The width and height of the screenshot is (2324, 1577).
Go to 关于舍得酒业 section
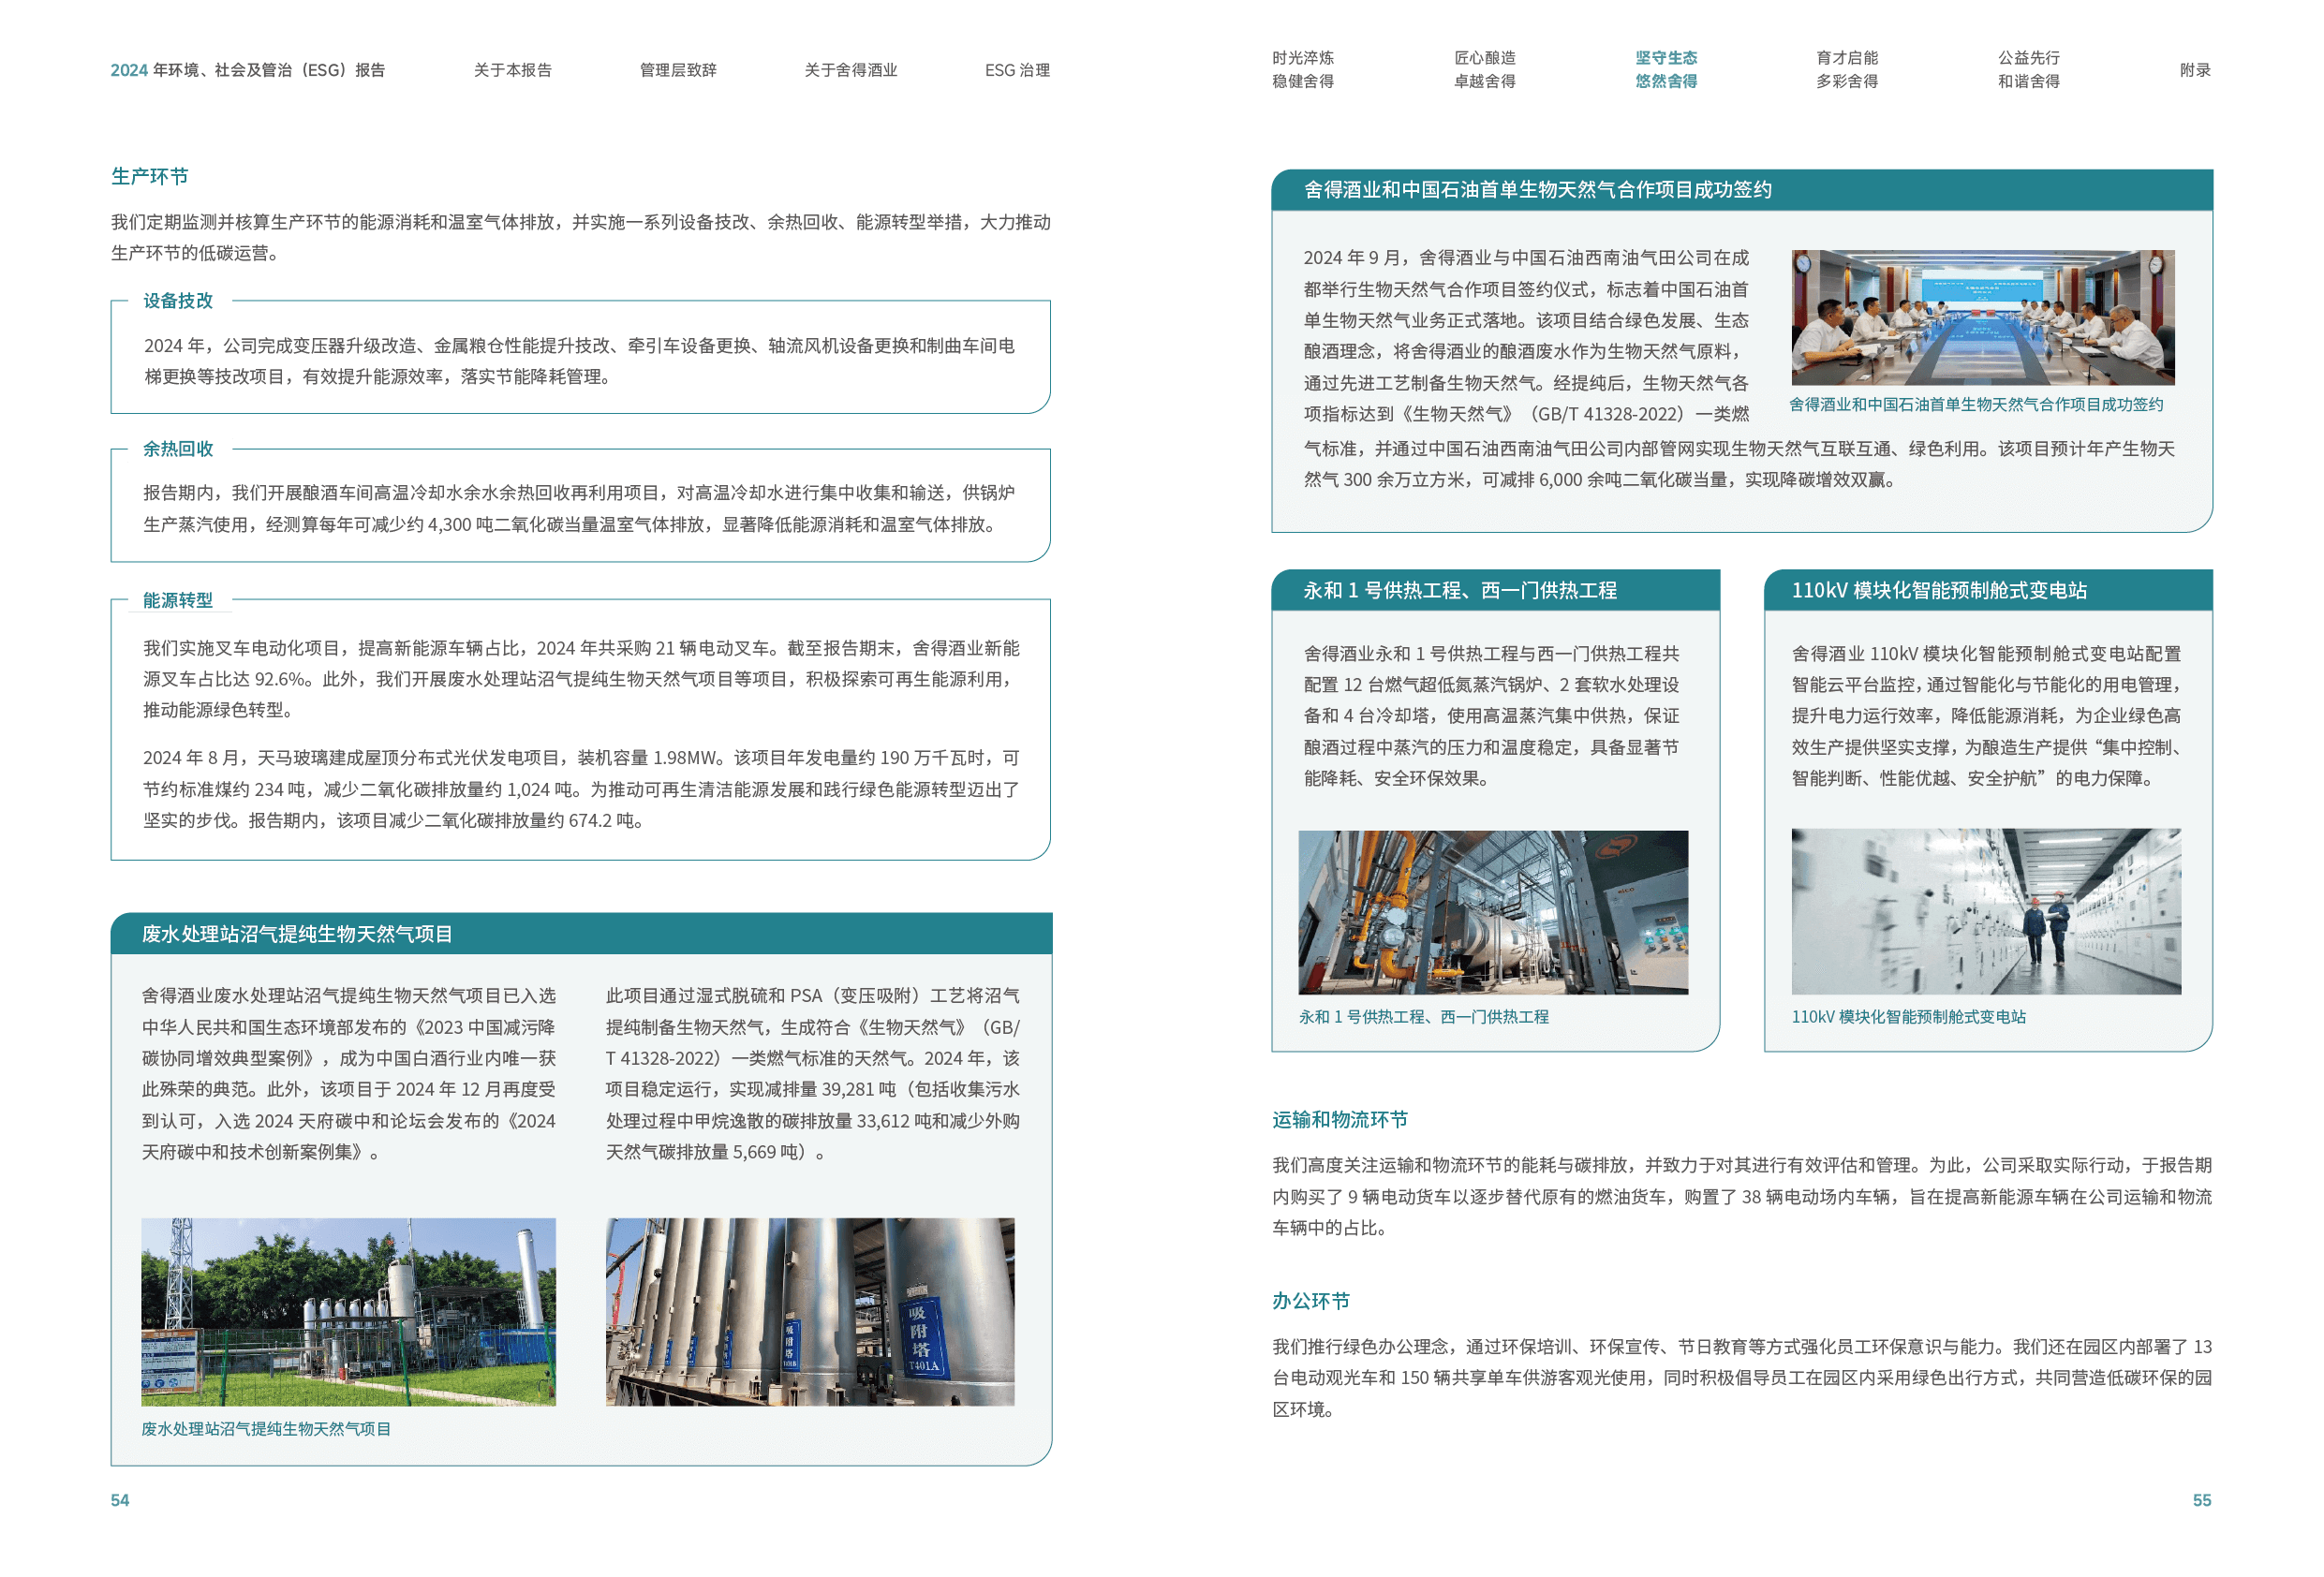pyautogui.click(x=850, y=70)
